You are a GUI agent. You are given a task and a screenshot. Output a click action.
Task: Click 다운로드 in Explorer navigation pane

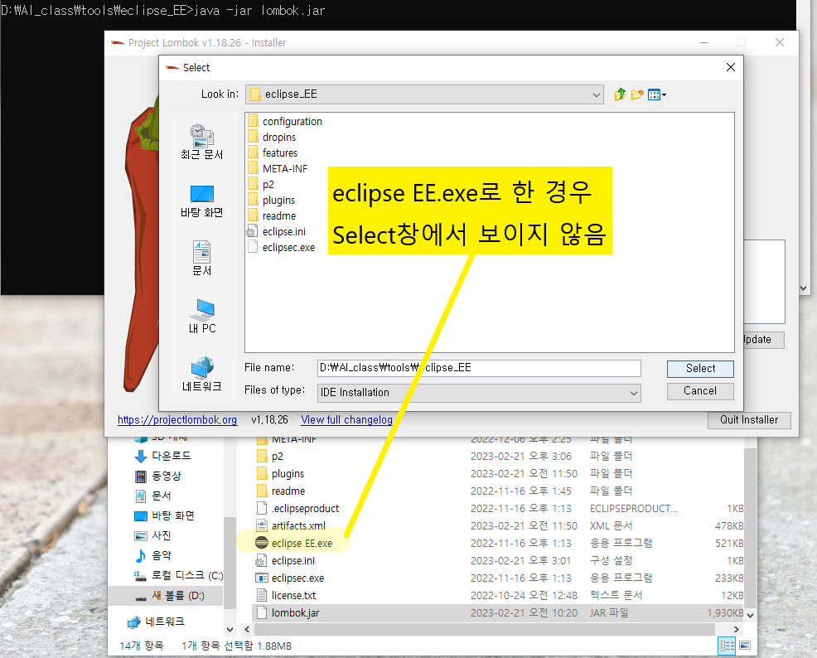(163, 456)
